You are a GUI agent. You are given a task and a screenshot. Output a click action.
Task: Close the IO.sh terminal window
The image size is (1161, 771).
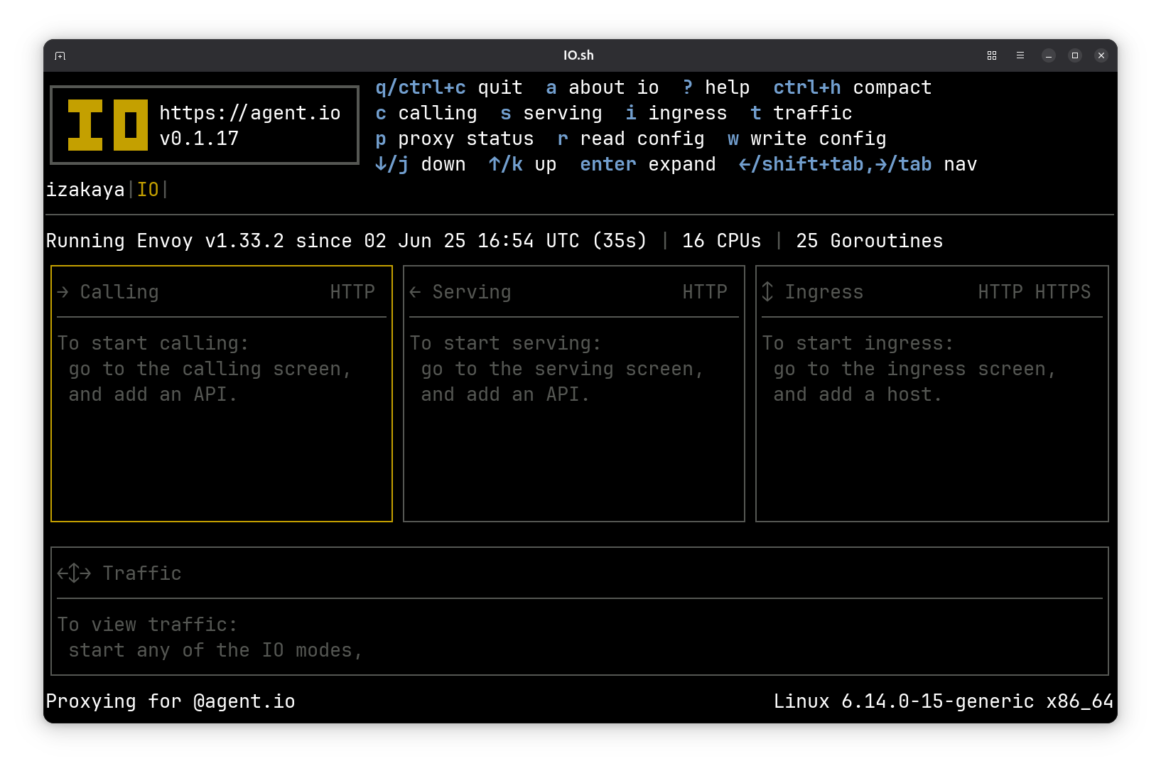click(x=1101, y=55)
